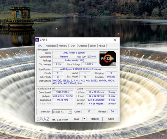Click the Level 3 size 4 x 16 MBytes
This screenshot has width=167, height=139.
click(96, 104)
